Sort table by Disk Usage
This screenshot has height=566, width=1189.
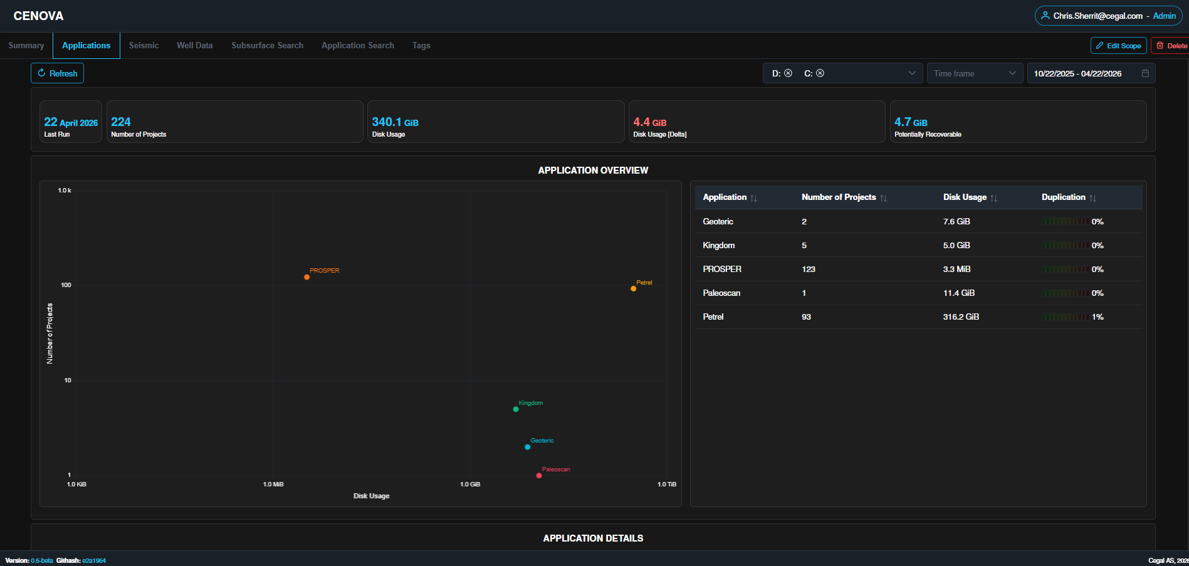tap(993, 198)
